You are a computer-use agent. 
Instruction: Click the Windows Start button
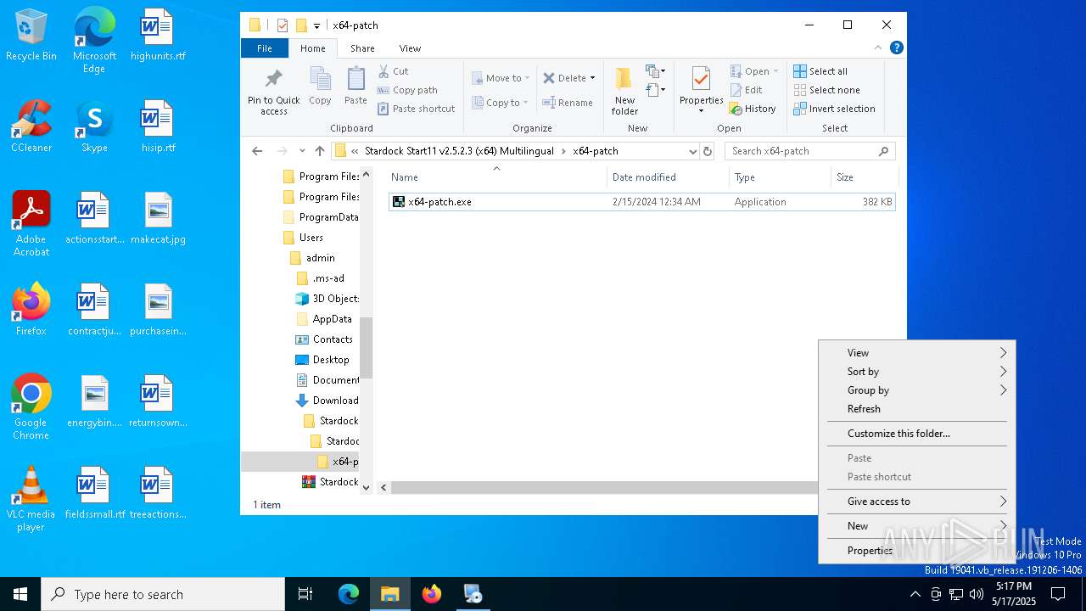20,594
